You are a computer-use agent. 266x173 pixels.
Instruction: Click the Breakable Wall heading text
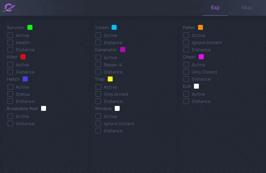[x=22, y=108]
